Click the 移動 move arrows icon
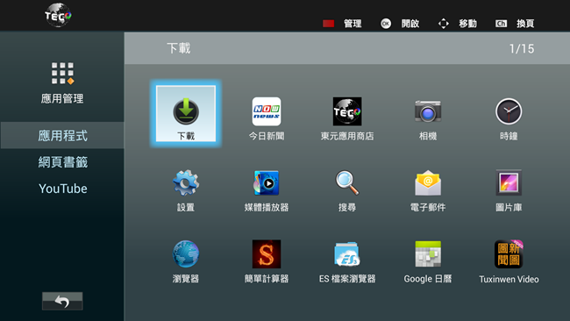The height and width of the screenshot is (321, 570). click(x=444, y=24)
